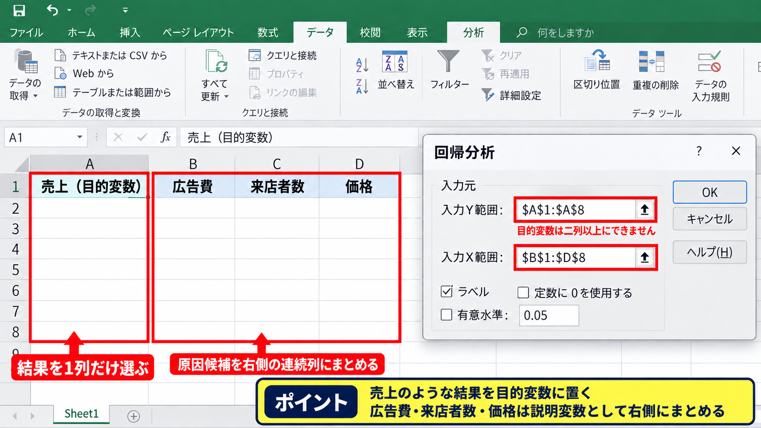The height and width of the screenshot is (428, 761).
Task: Click the 入力X範囲 input field
Action: point(576,257)
